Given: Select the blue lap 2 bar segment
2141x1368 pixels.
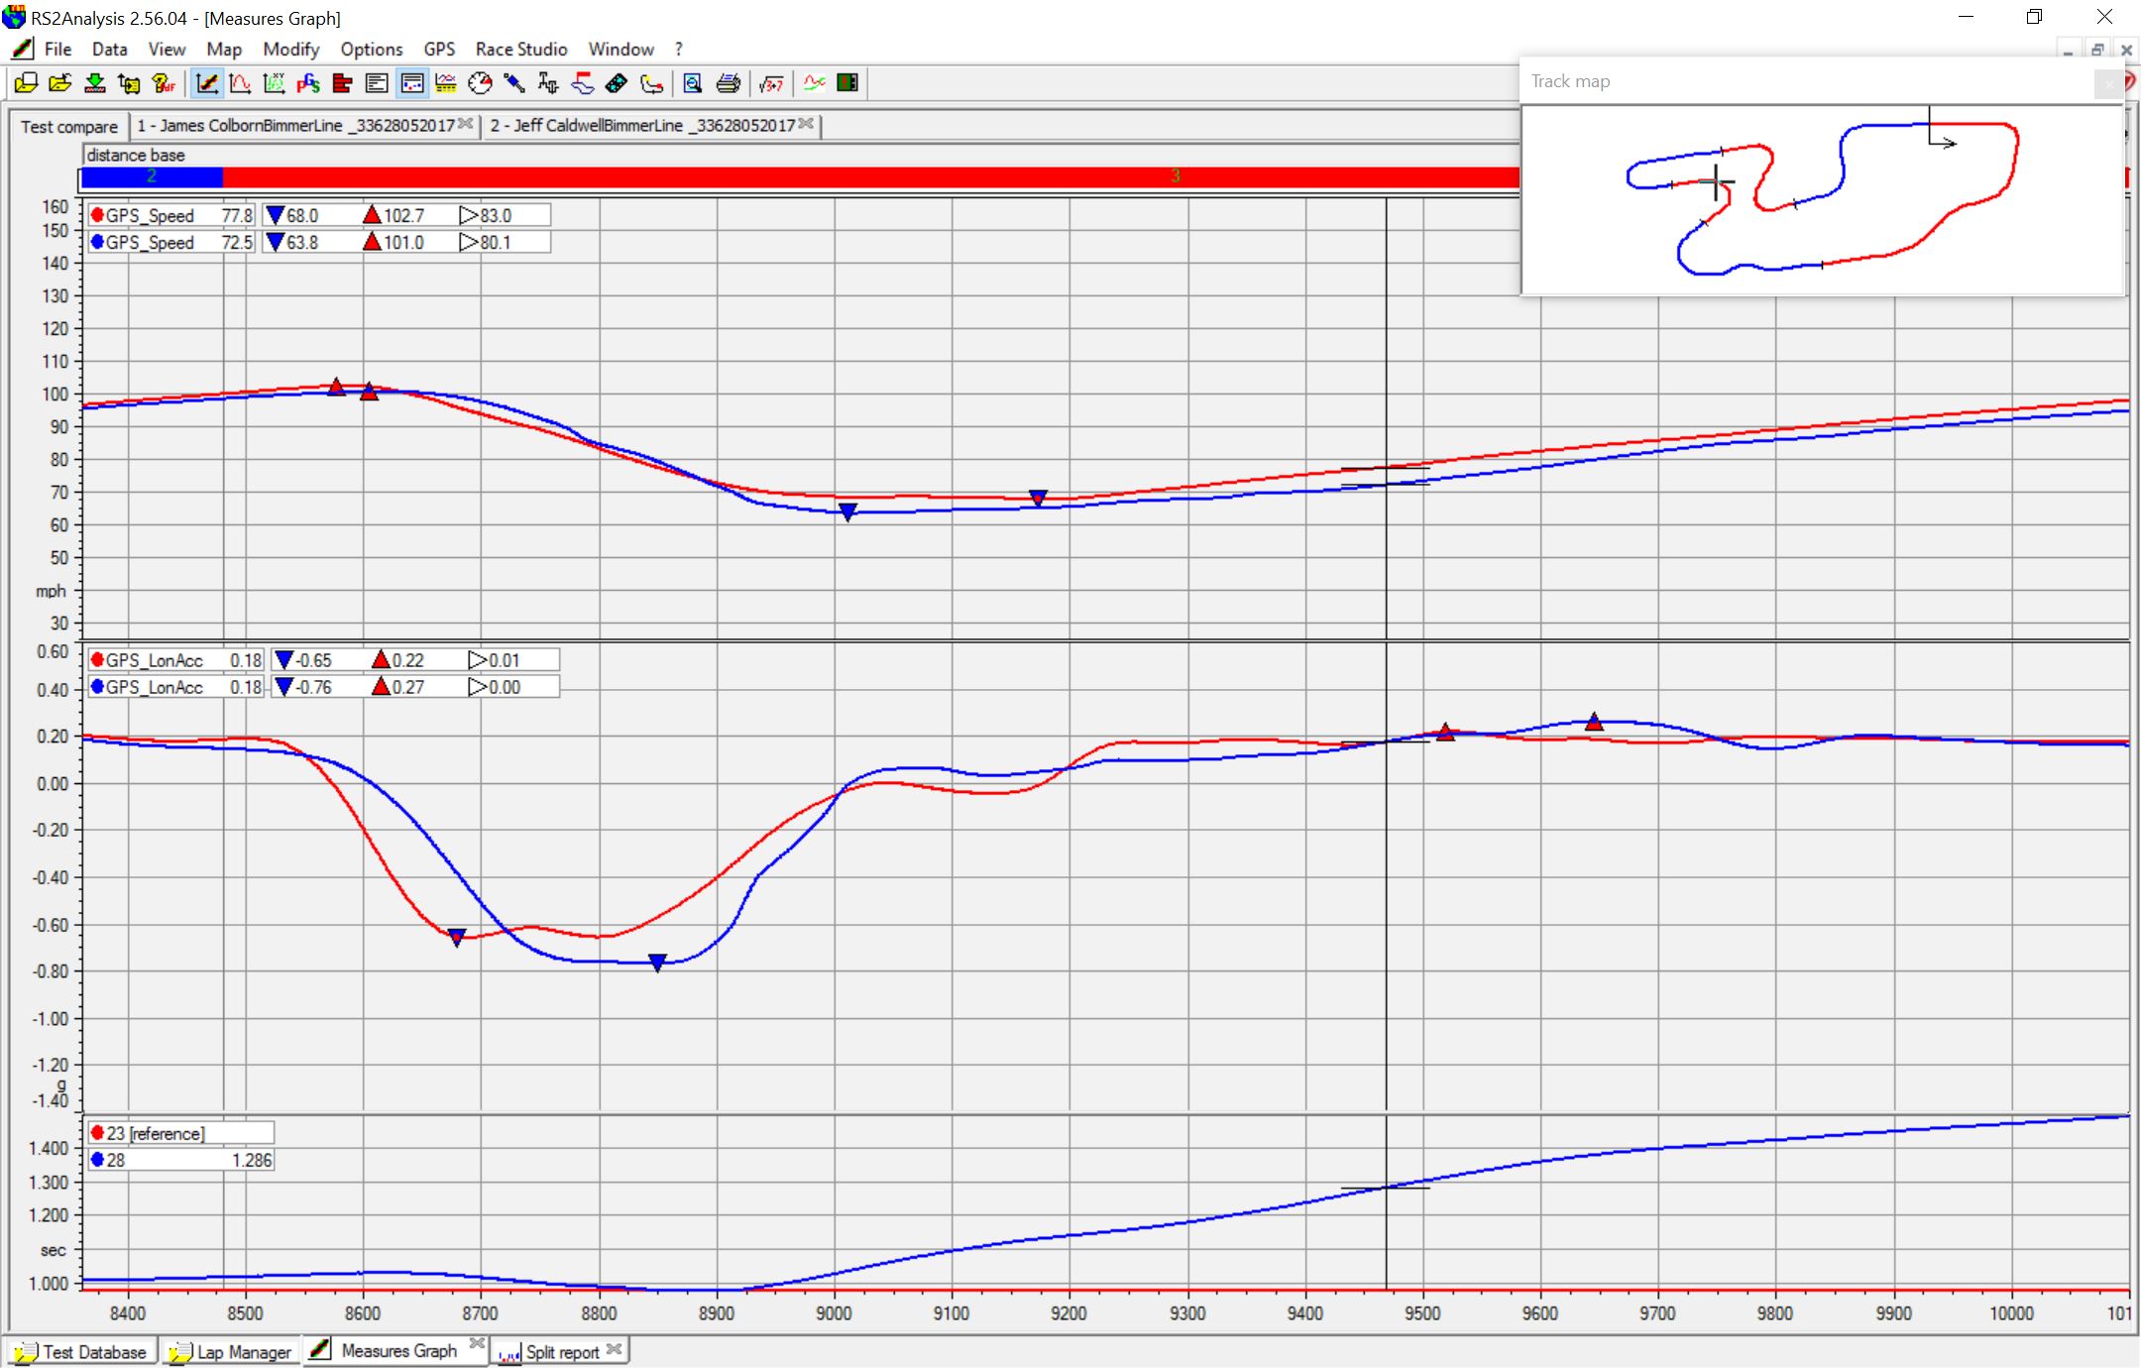Looking at the screenshot, I should [152, 177].
